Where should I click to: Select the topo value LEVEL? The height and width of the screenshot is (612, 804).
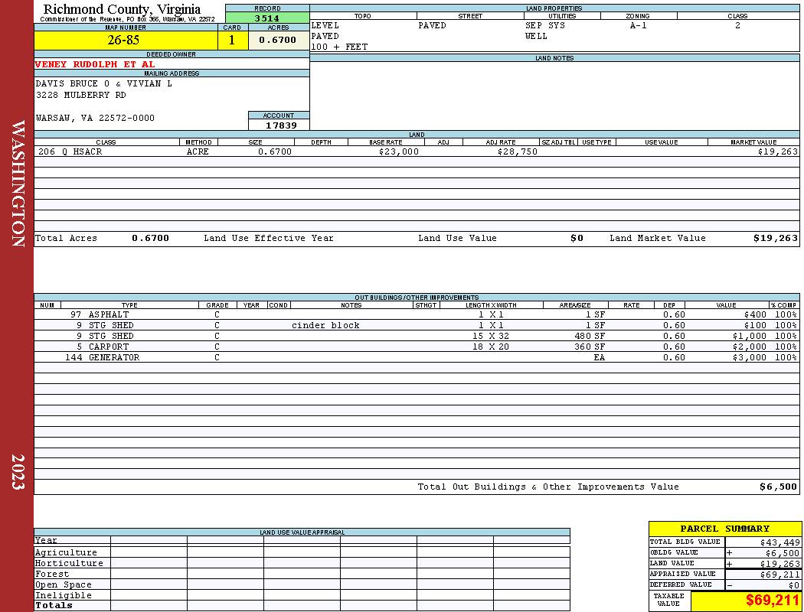(x=325, y=25)
